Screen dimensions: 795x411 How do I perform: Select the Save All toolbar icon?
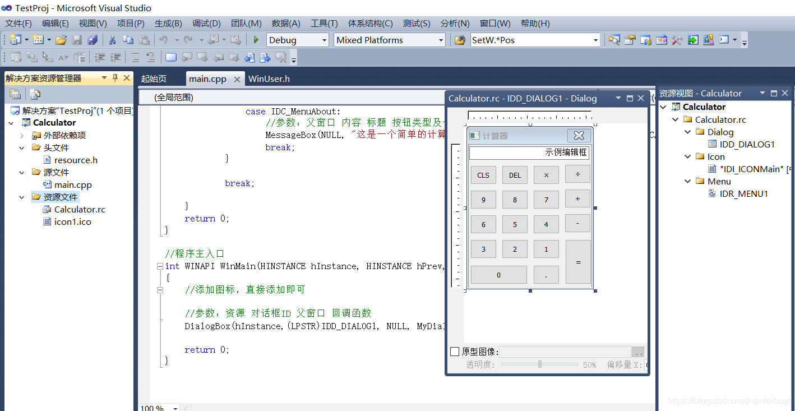[93, 40]
